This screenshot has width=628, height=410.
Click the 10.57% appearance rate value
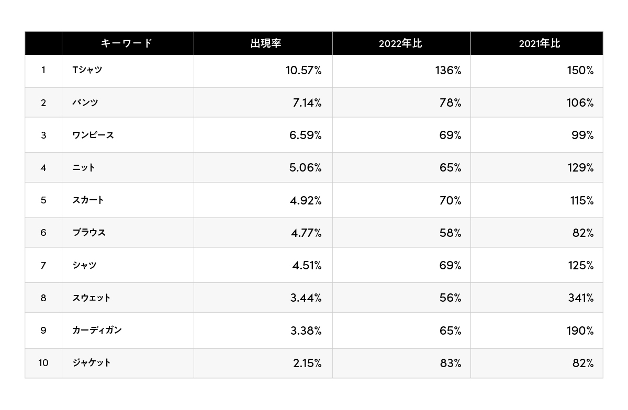[x=304, y=70]
